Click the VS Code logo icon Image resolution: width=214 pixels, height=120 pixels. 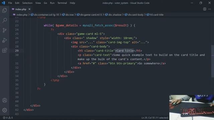3,3
